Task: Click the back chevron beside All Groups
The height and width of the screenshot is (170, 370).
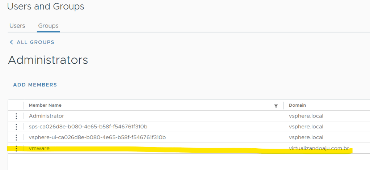Action: pyautogui.click(x=11, y=42)
